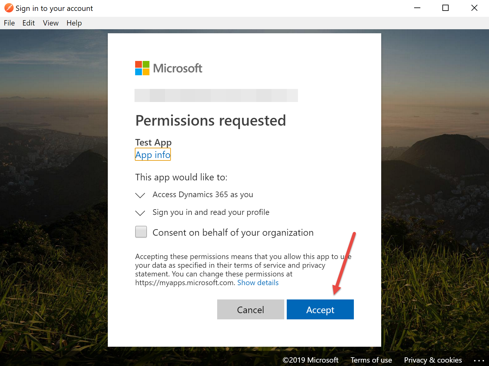Open Terms of use link
This screenshot has height=366, width=489.
point(371,360)
